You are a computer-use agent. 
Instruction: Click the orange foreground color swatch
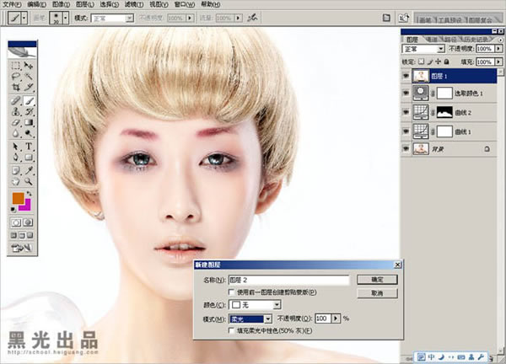(x=18, y=198)
